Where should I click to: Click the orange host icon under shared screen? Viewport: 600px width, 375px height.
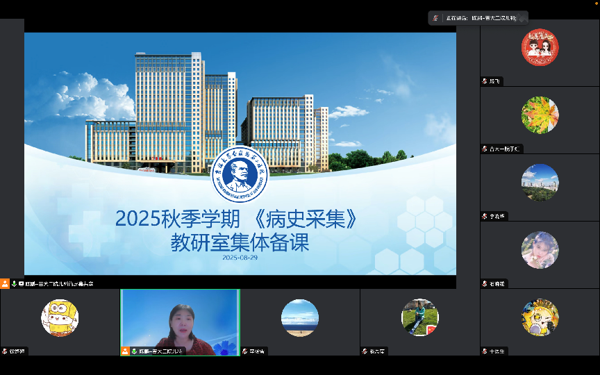pos(6,283)
